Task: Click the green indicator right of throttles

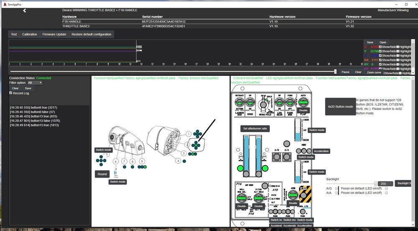Action: (x=265, y=168)
